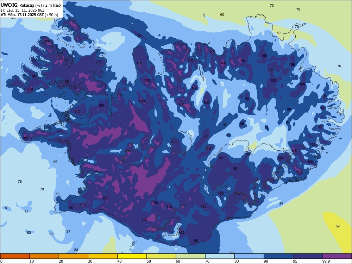The width and height of the screenshot is (352, 264).
Task: Click the '87' humidity value in the southwest sea
Action: click(68, 232)
